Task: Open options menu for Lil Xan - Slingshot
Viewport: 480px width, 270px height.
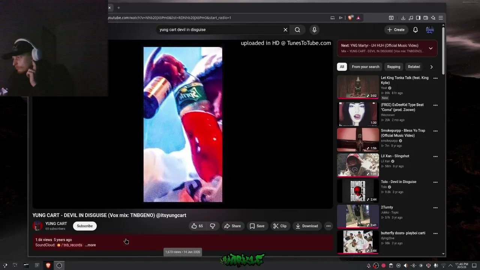Action: tap(435, 156)
